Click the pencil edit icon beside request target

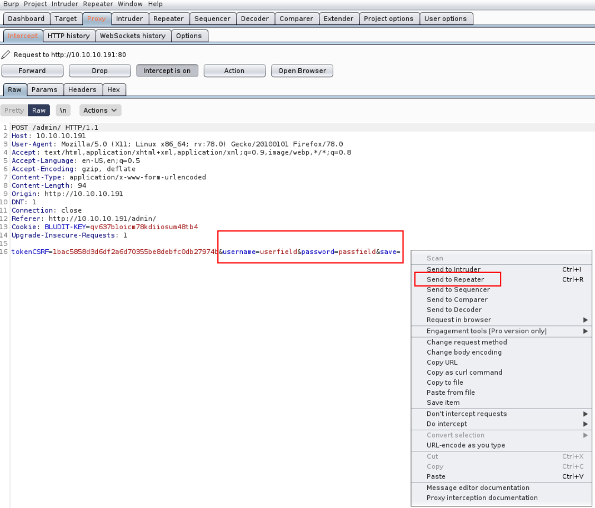coord(6,55)
